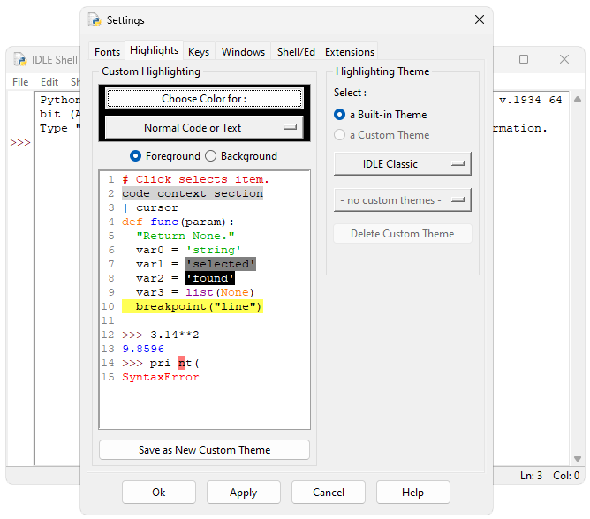
Task: Close the Settings dialog
Action: pos(479,19)
